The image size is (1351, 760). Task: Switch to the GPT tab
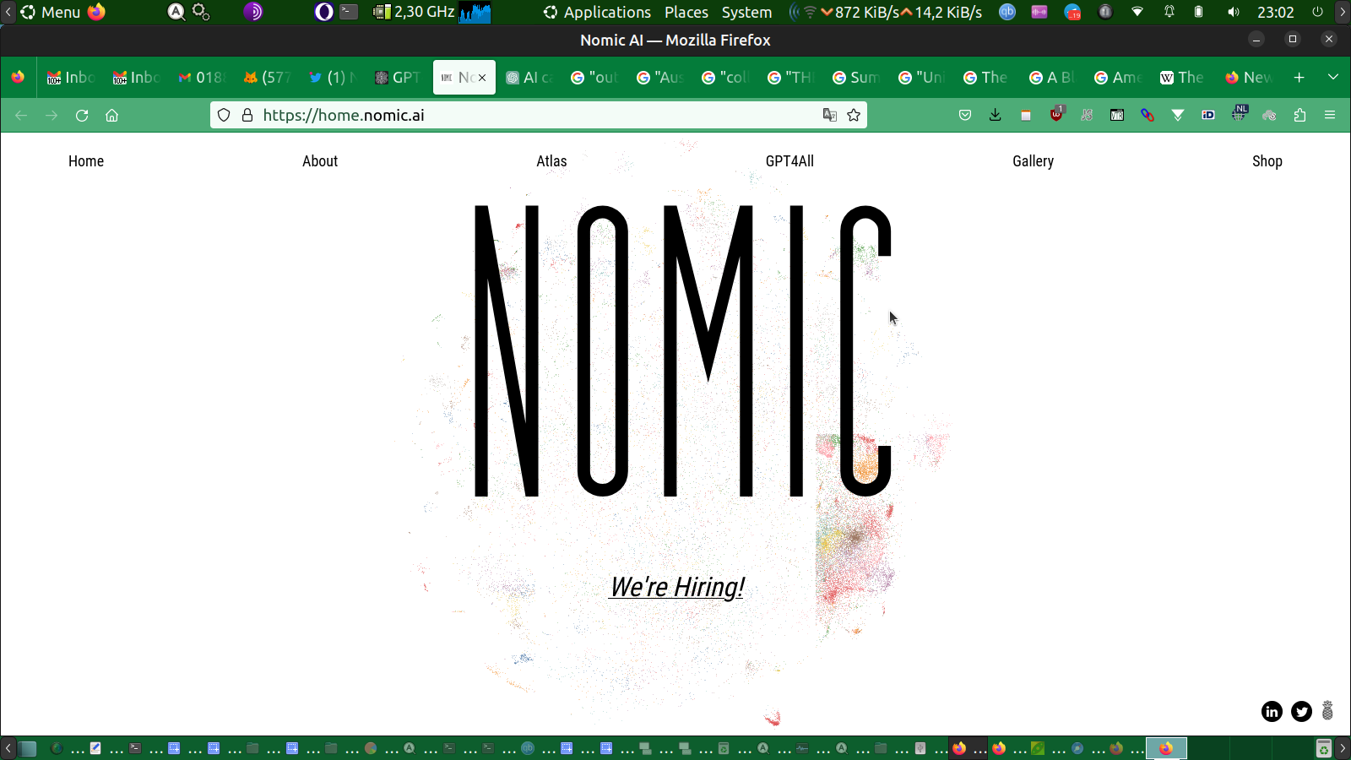point(398,78)
